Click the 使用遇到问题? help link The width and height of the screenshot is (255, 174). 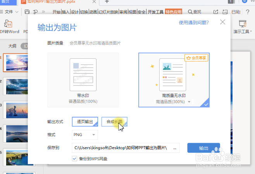click(194, 22)
